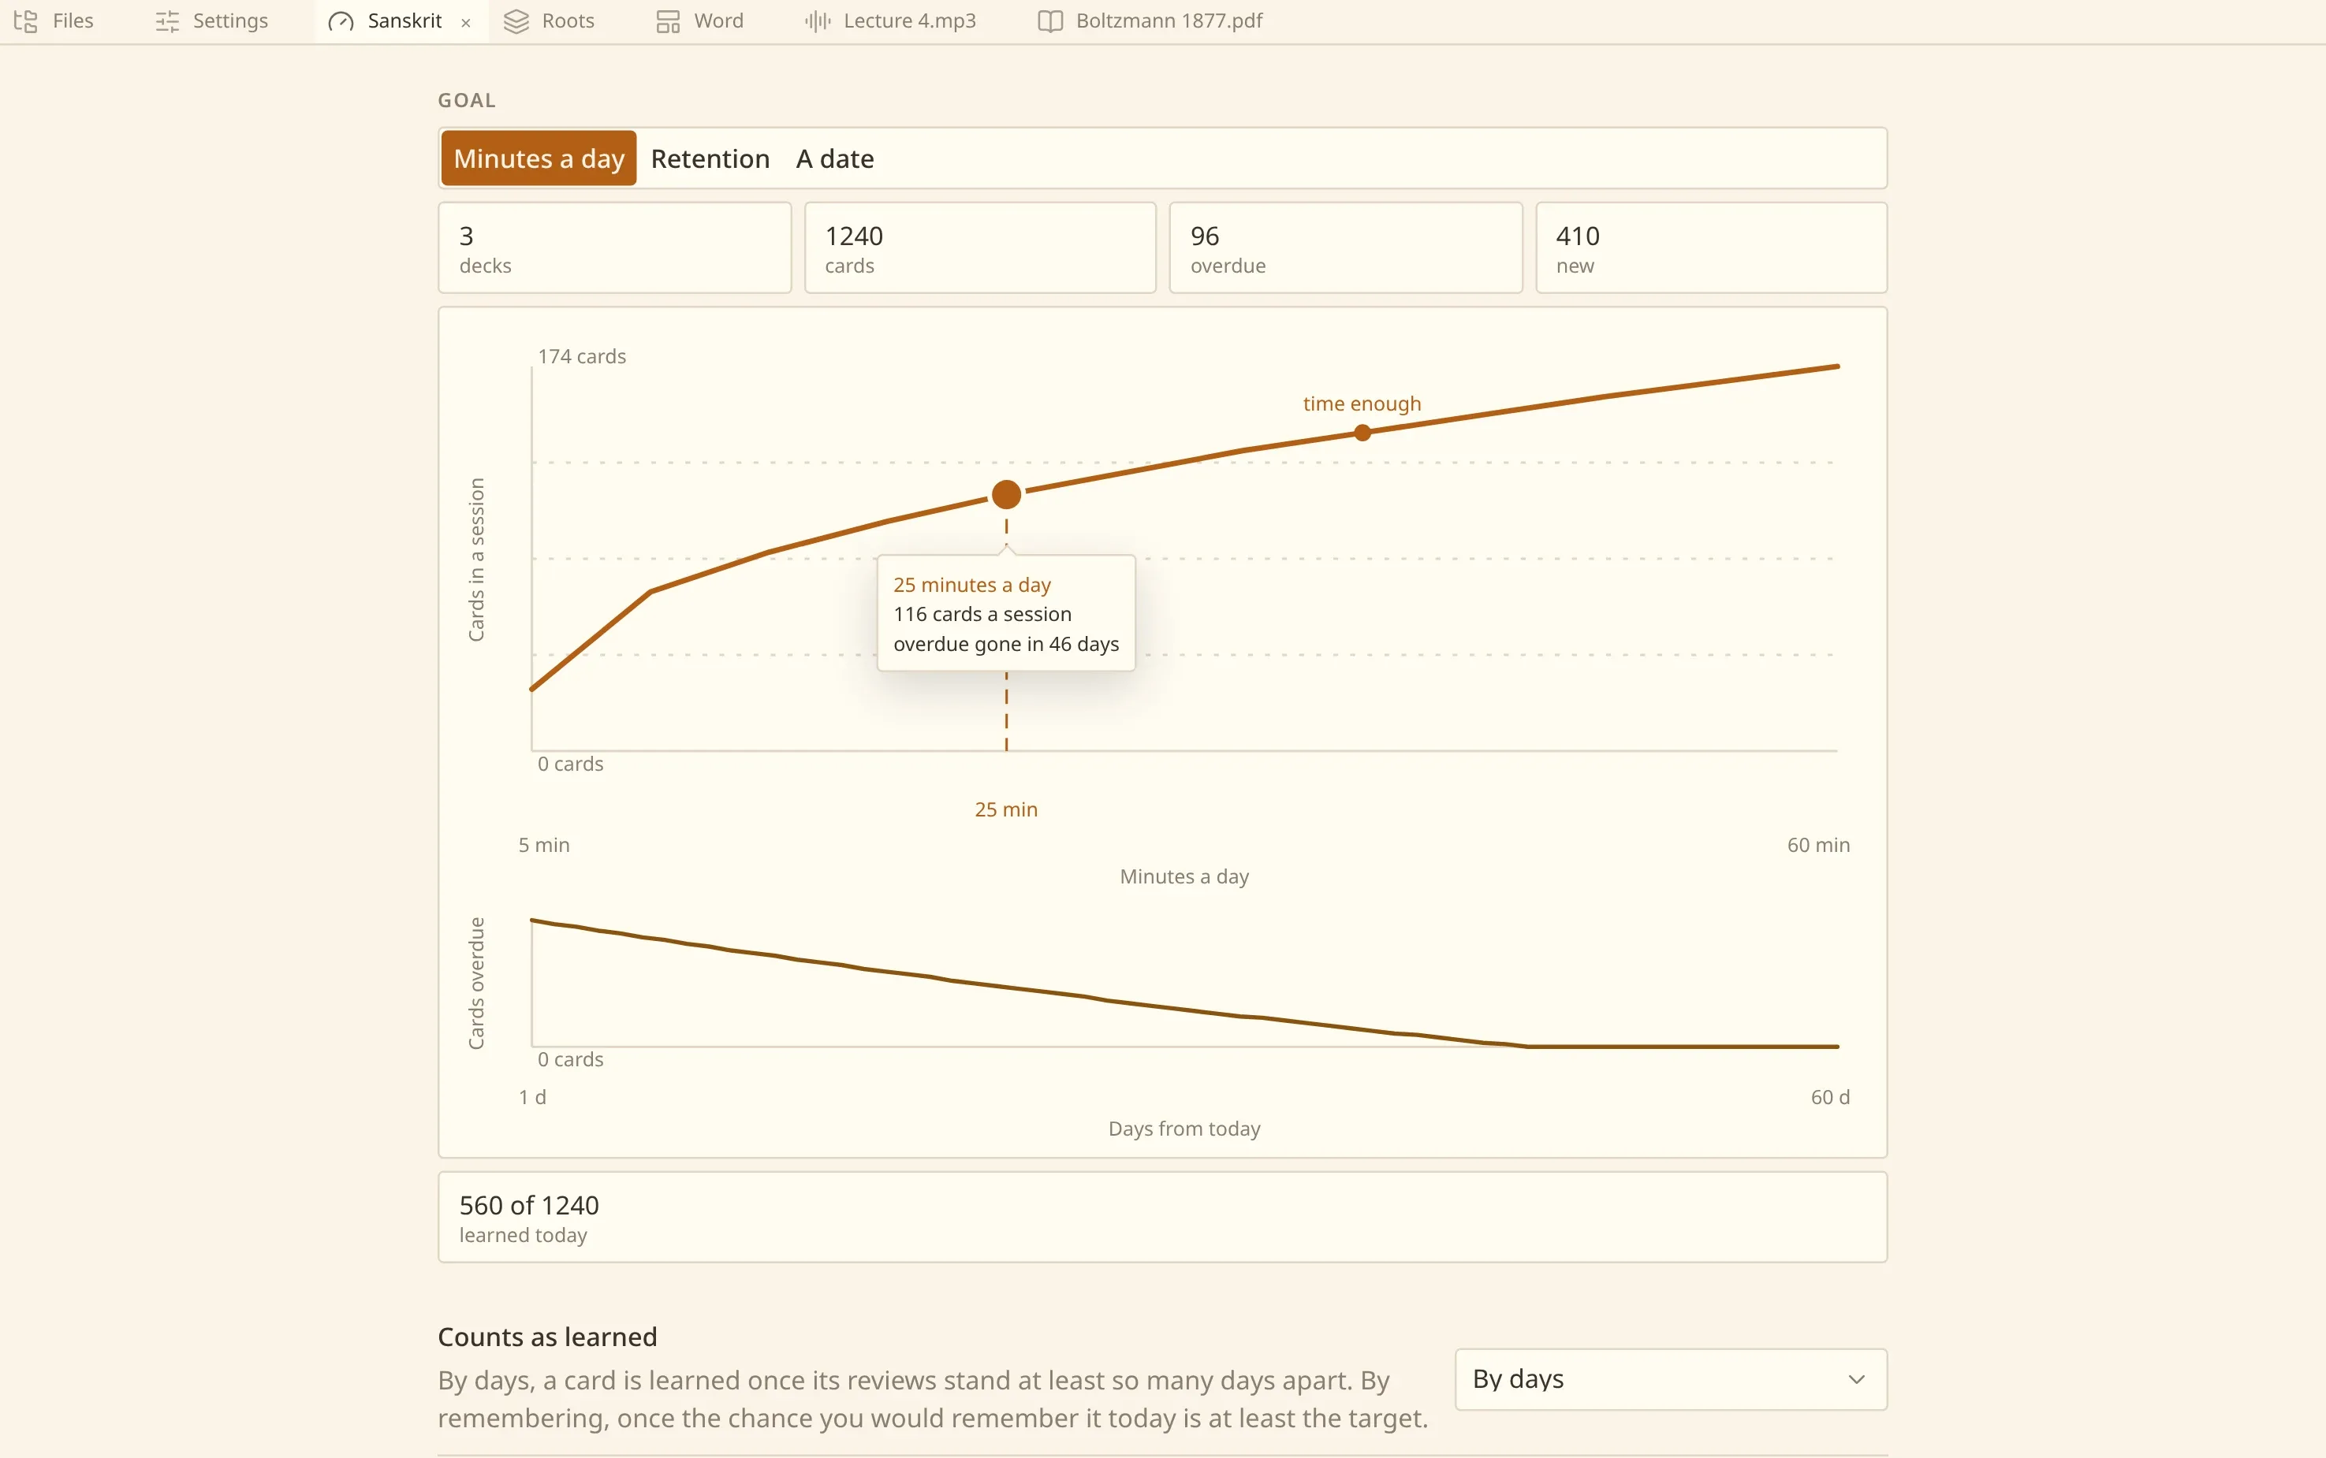This screenshot has height=1458, width=2326.
Task: Click the Settings sliders icon
Action: 168,21
